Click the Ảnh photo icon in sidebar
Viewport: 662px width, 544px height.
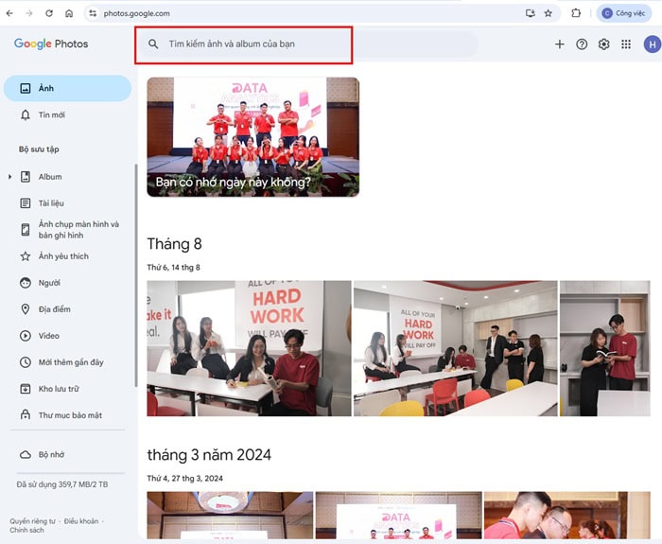pos(26,88)
